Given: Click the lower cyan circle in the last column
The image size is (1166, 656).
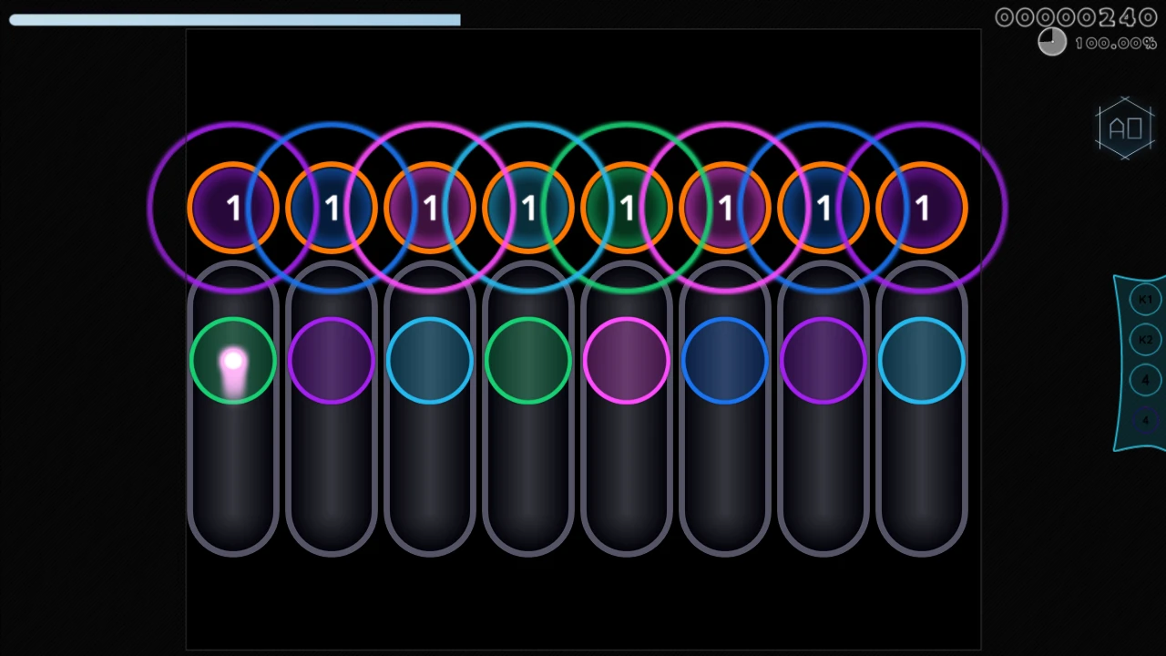Looking at the screenshot, I should 922,362.
